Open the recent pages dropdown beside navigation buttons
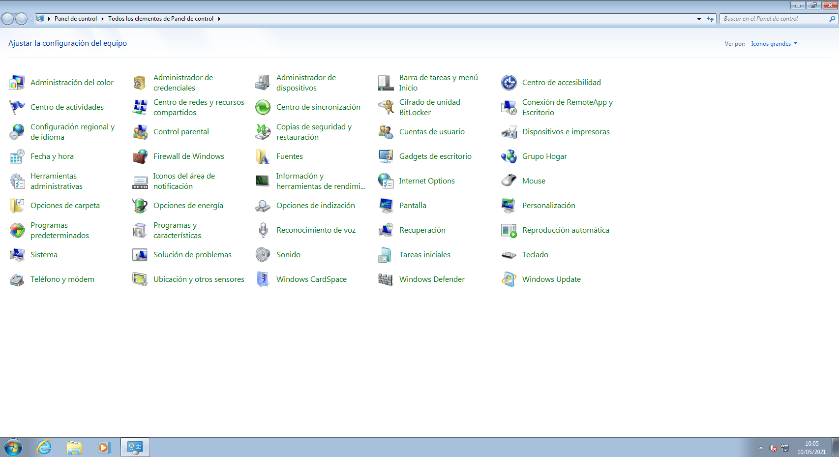Image resolution: width=839 pixels, height=457 pixels. tap(31, 19)
